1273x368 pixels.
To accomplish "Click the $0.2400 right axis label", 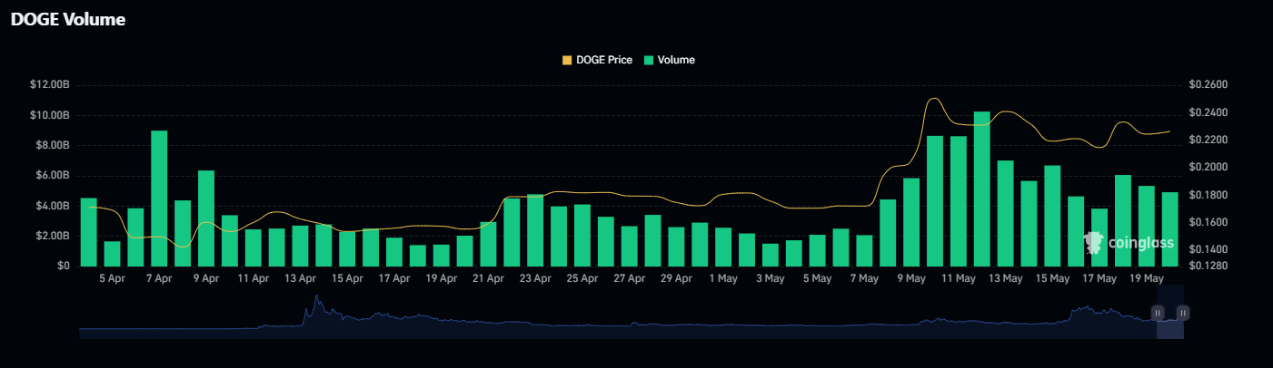I will tap(1208, 112).
